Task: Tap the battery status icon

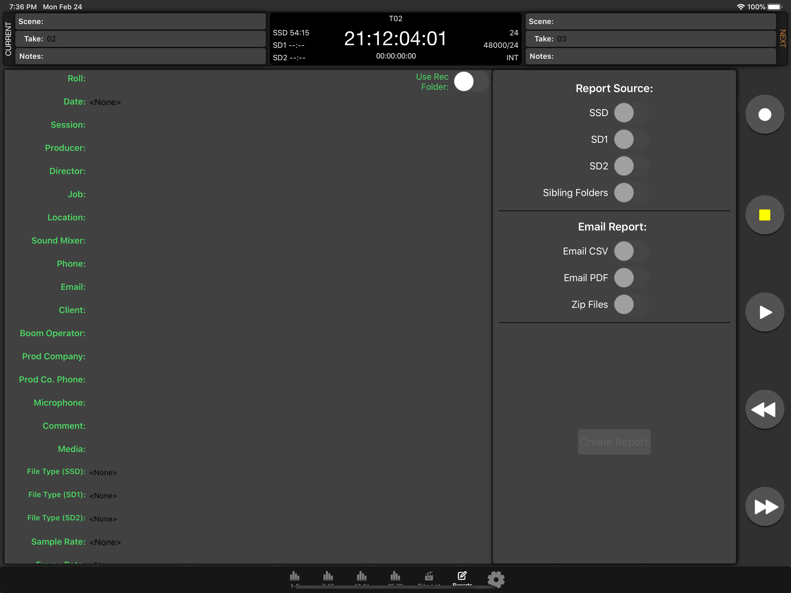Action: (x=774, y=7)
